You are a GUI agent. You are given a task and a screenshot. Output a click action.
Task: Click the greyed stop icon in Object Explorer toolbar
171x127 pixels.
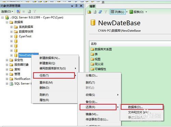coord(24,12)
